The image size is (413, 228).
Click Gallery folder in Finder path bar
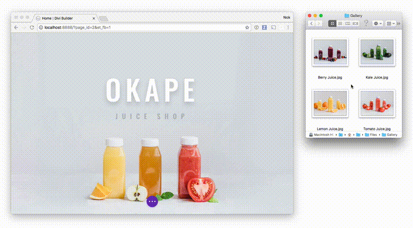(390, 135)
